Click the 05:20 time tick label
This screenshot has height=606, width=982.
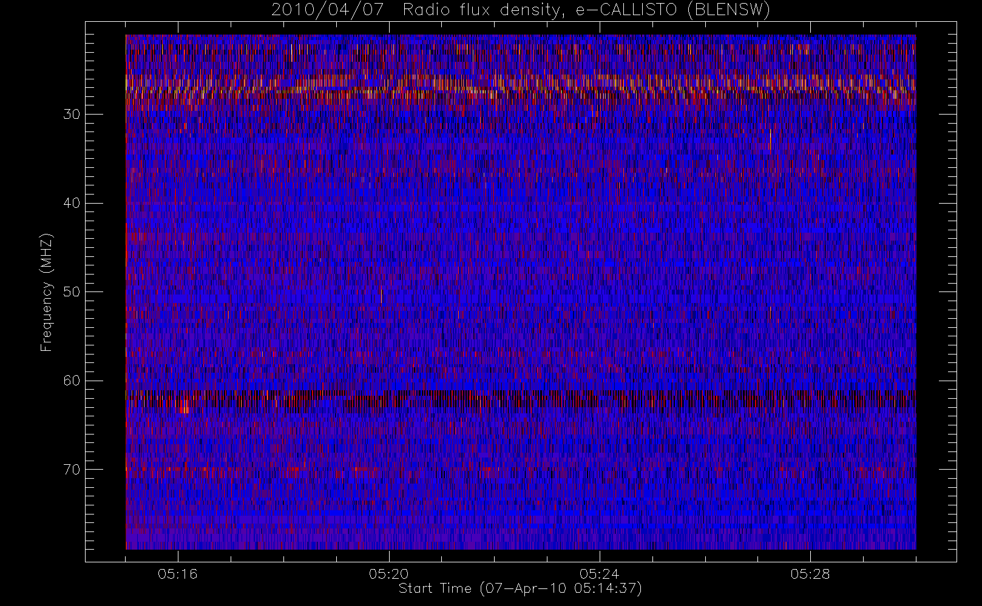click(388, 574)
